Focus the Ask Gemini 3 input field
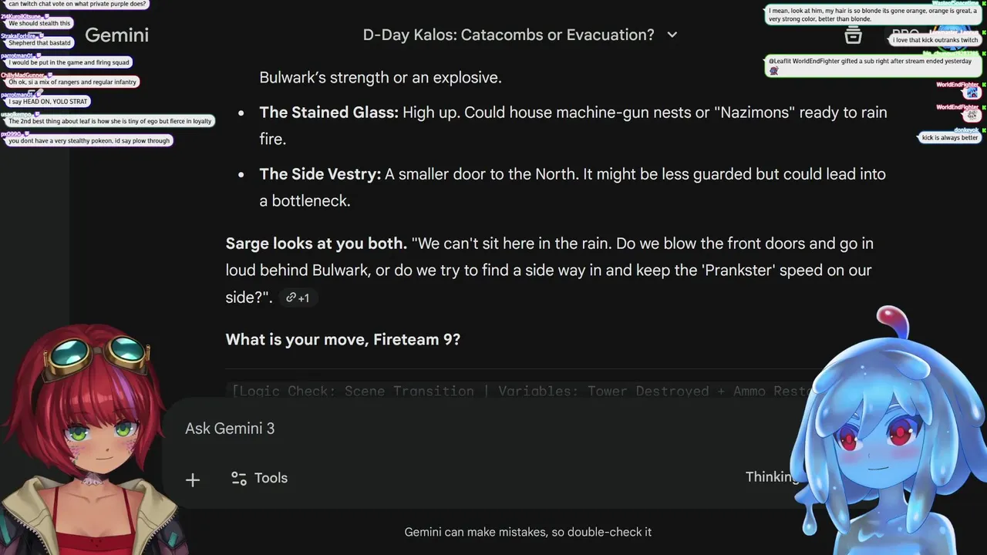This screenshot has width=987, height=555. (x=463, y=429)
